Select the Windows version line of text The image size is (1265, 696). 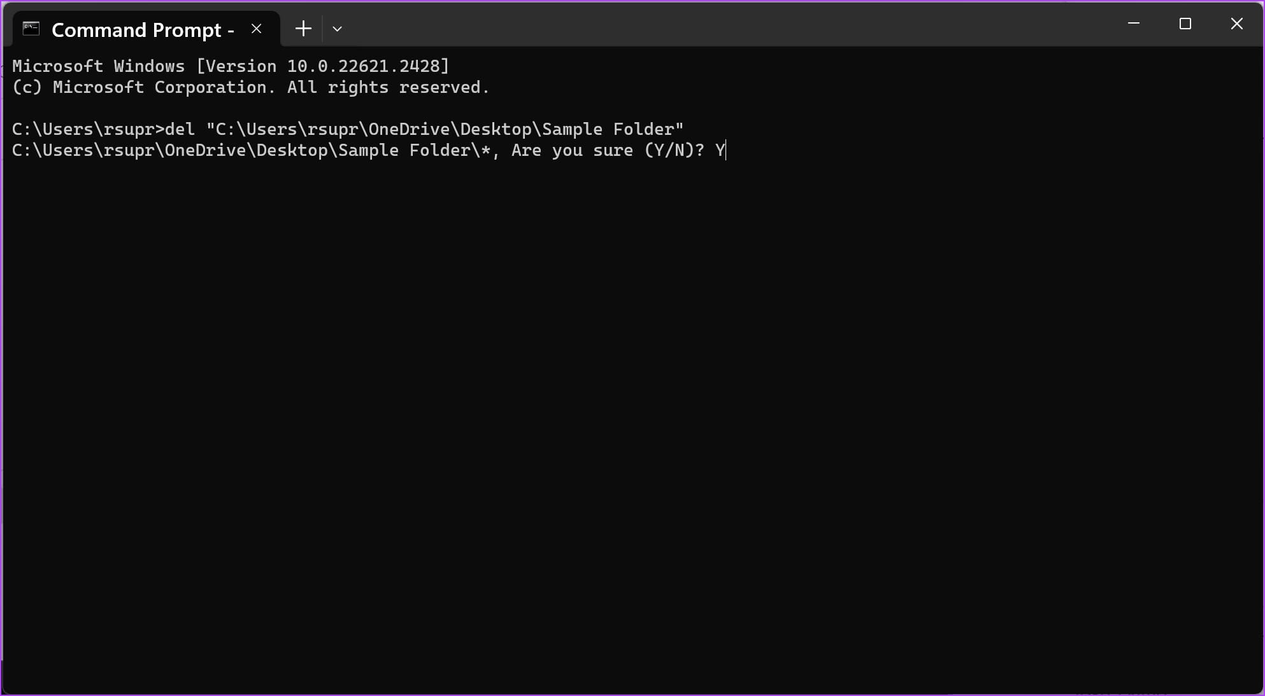coord(229,66)
